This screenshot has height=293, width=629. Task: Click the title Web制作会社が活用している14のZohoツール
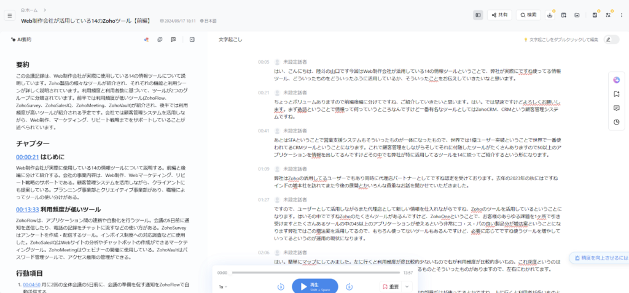(86, 20)
